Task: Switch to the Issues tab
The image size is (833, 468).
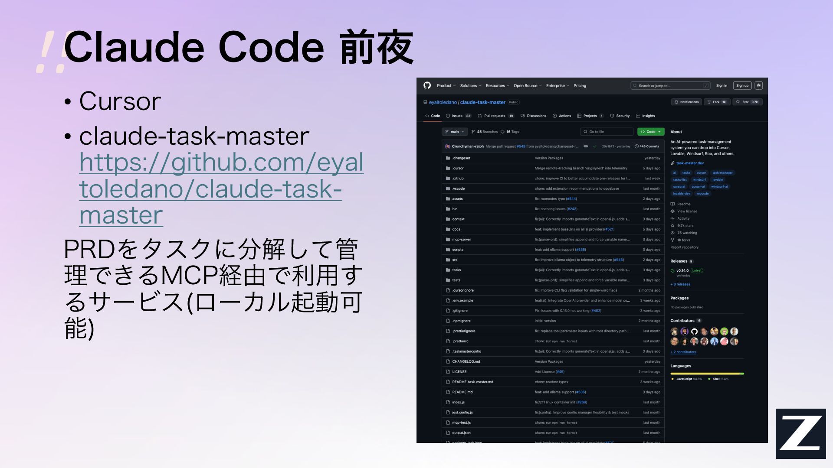Action: click(x=459, y=116)
